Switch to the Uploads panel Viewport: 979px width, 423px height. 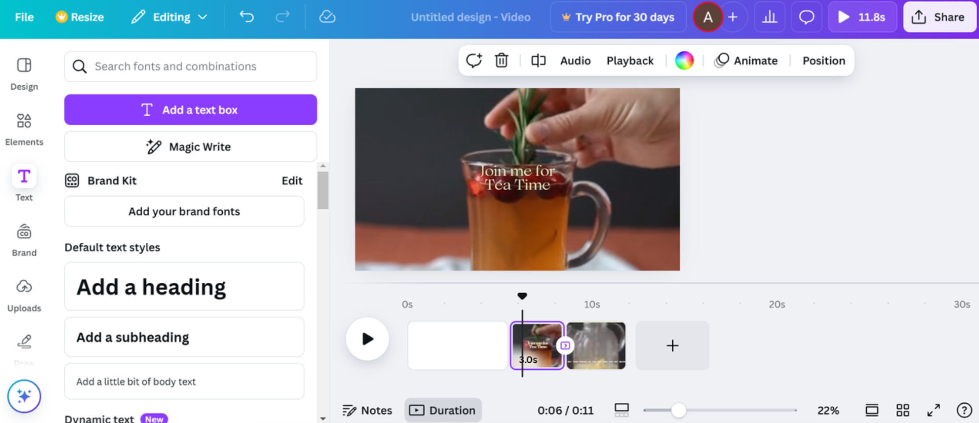pyautogui.click(x=24, y=292)
